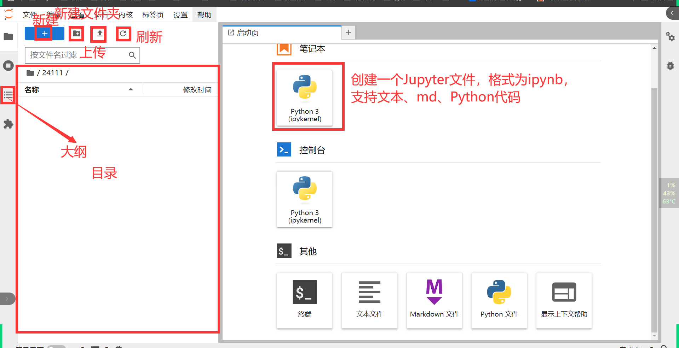Click the scrollbar up arrow in launcher
The width and height of the screenshot is (679, 348).
click(654, 48)
